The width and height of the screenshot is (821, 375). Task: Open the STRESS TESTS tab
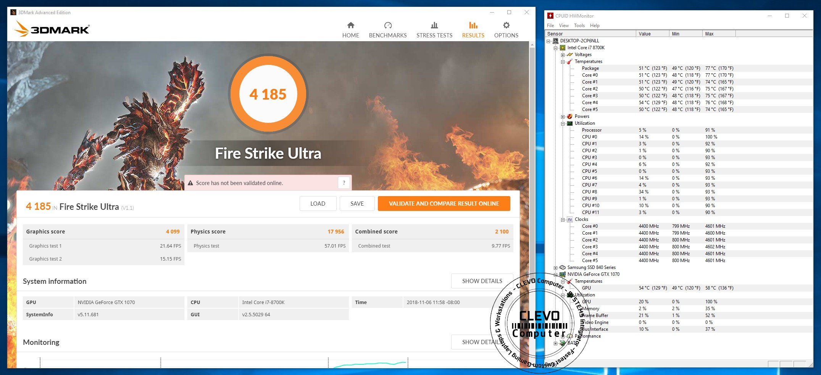tap(434, 30)
